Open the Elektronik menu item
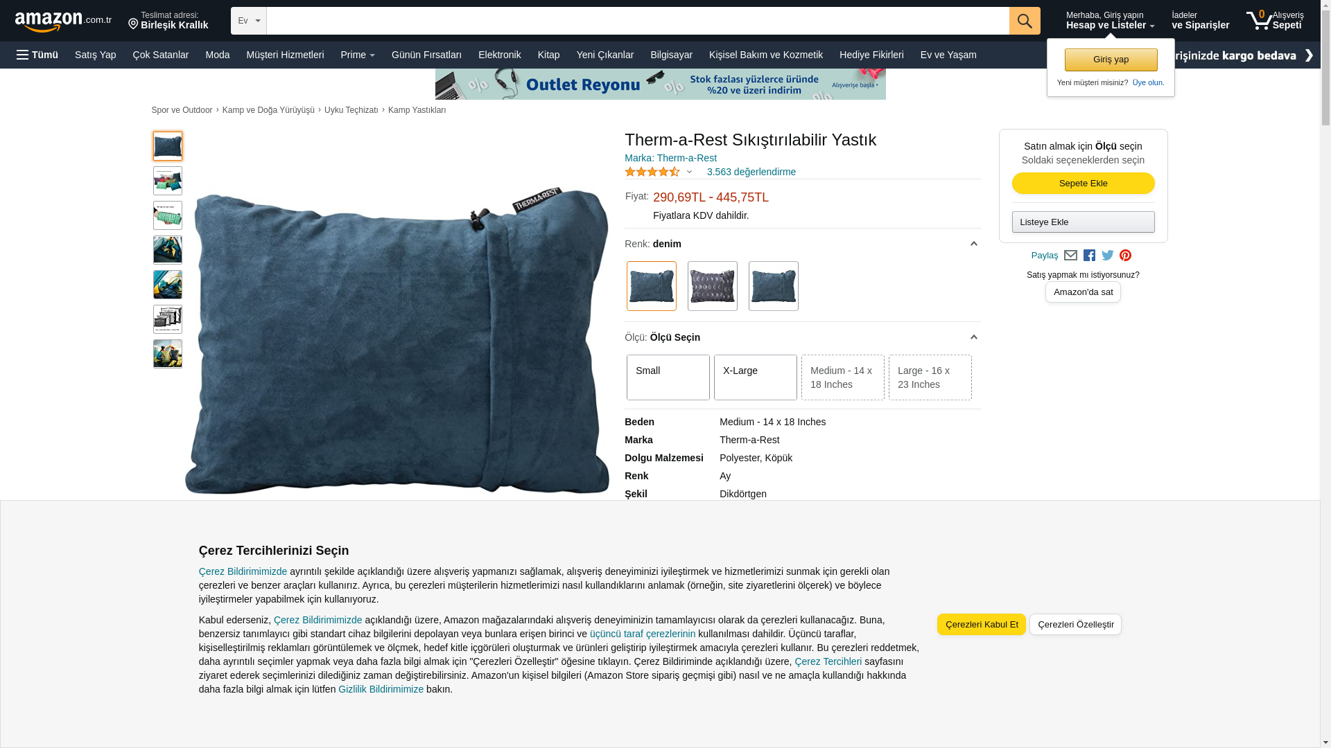Viewport: 1331px width, 748px height. (499, 55)
